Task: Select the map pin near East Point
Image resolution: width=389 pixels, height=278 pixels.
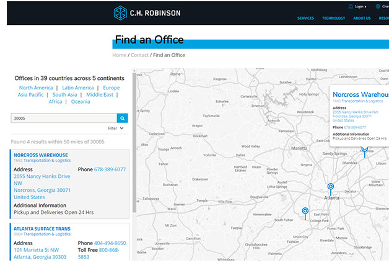Action: (305, 213)
